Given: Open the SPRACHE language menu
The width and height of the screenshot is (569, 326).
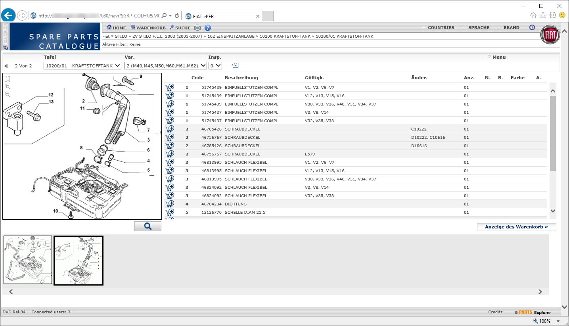Looking at the screenshot, I should click(478, 28).
